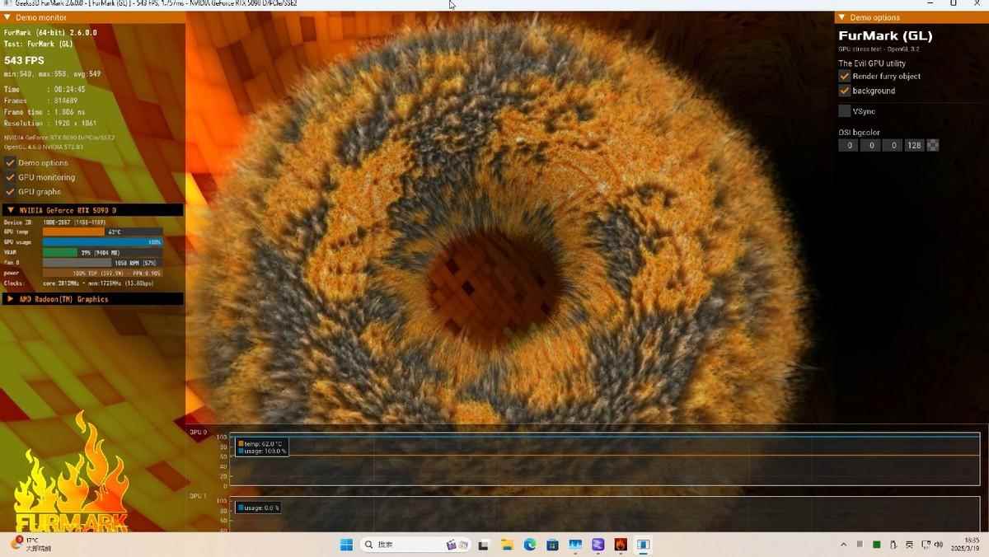Collapse the NVIDIA GeForce RTX 5090 D section

[x=10, y=210]
